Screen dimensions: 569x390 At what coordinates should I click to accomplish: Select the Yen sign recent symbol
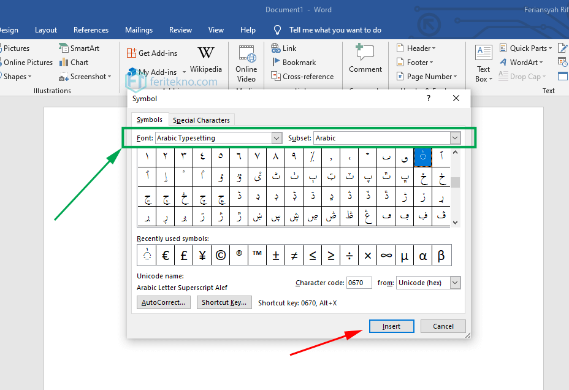point(202,256)
